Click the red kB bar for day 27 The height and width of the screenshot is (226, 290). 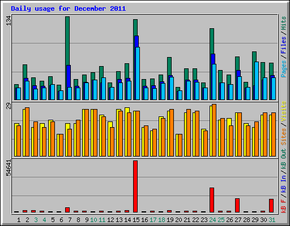237,206
